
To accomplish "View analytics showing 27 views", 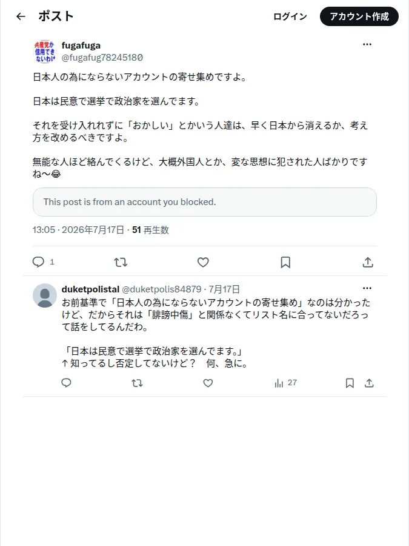I will click(x=285, y=383).
